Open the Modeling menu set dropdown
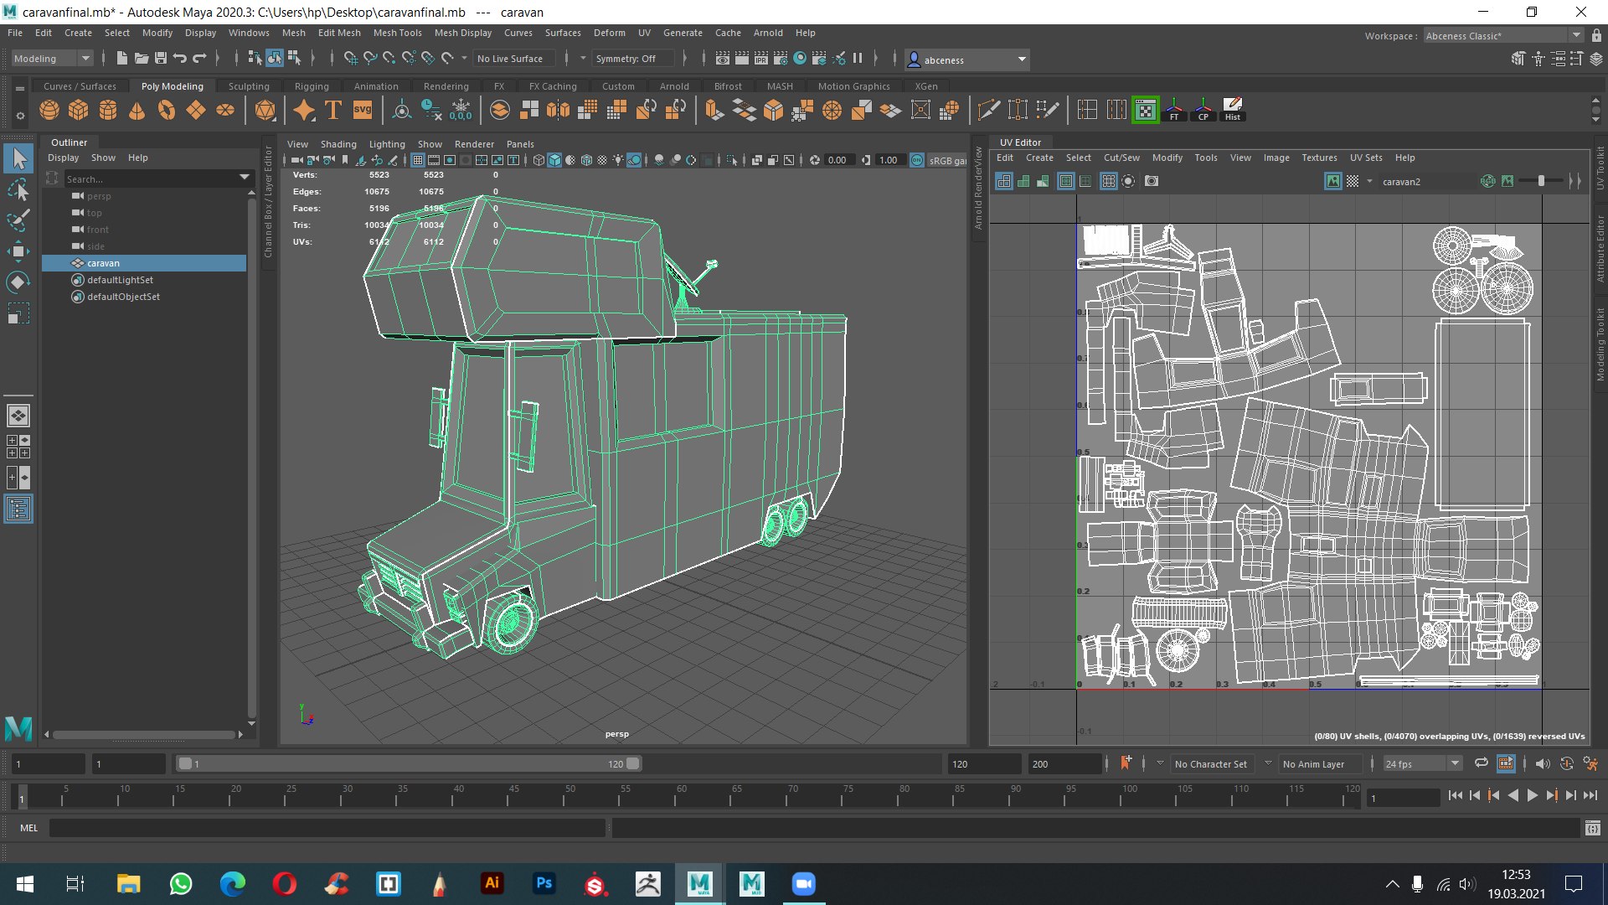1608x905 pixels. coord(51,59)
